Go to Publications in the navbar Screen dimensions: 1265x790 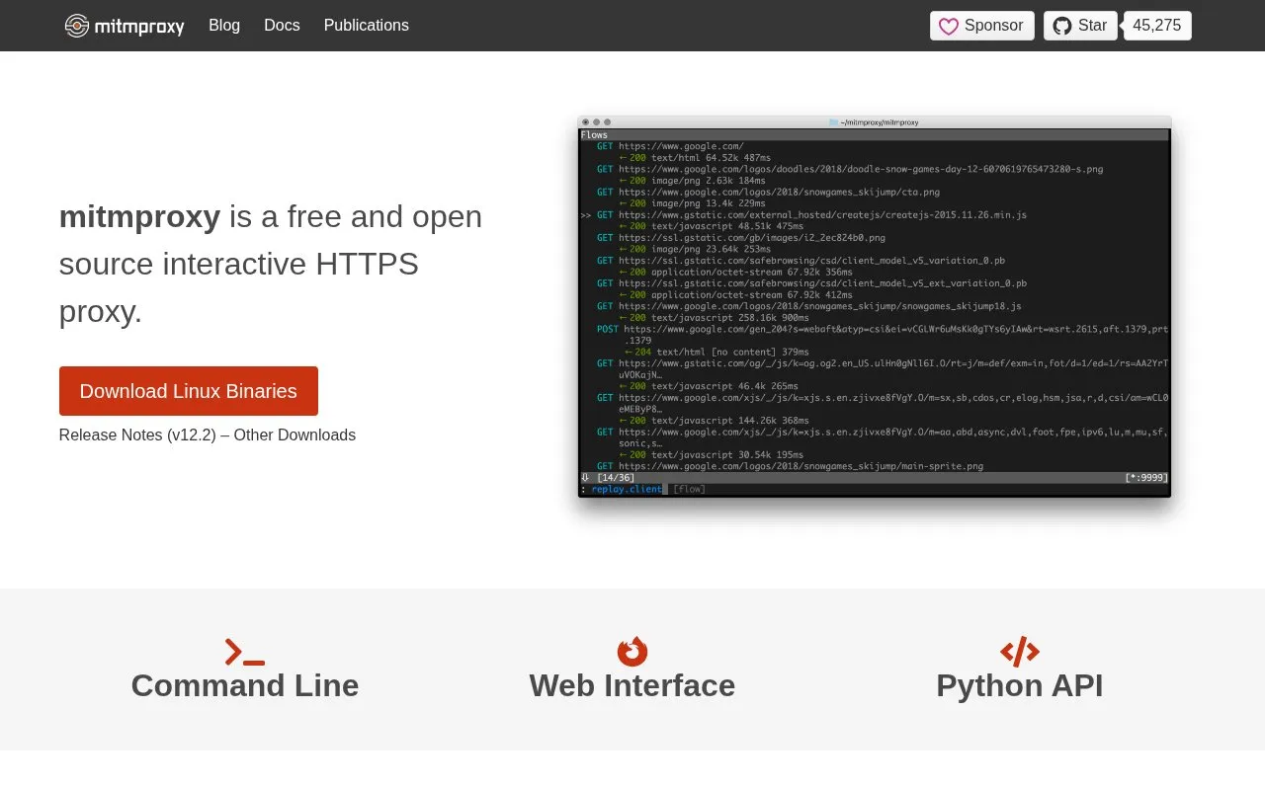pos(367,26)
